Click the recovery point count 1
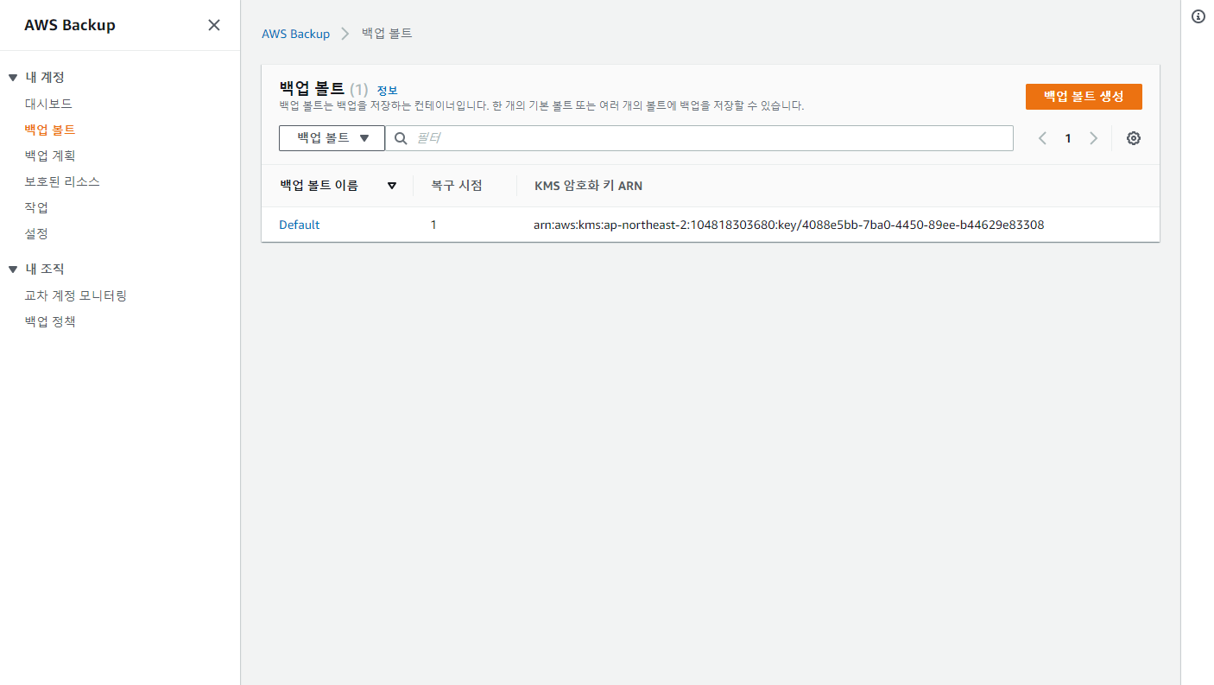 433,225
